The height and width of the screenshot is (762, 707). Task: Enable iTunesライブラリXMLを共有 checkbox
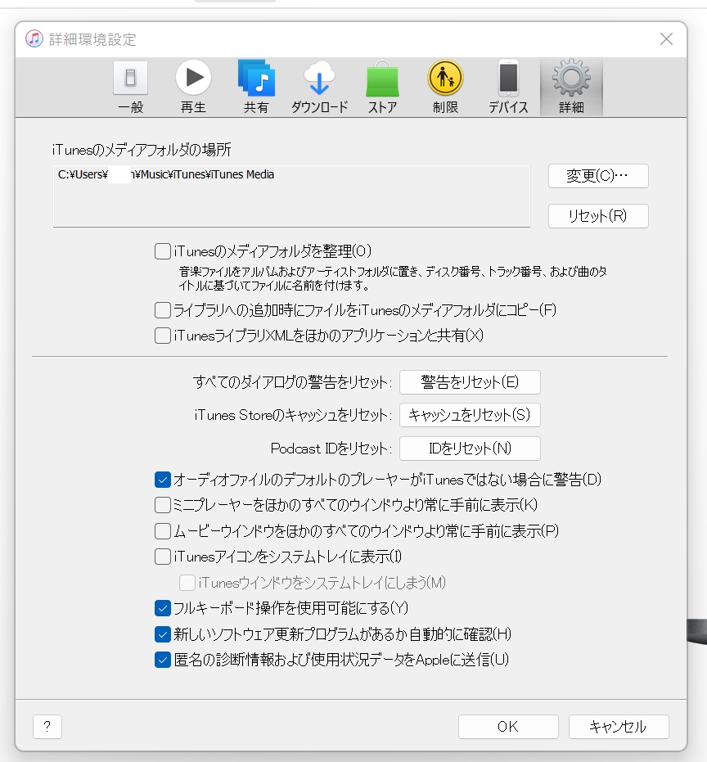coord(163,336)
